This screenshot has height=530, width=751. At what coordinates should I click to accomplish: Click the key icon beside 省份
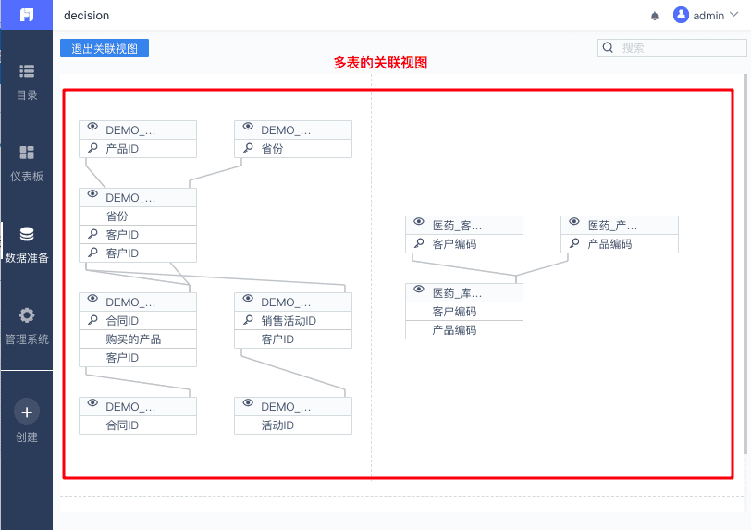tap(248, 148)
